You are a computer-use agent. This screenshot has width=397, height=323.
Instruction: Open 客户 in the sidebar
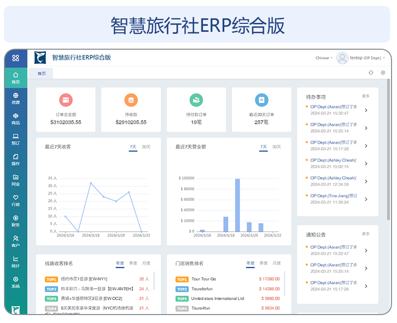coord(16,242)
